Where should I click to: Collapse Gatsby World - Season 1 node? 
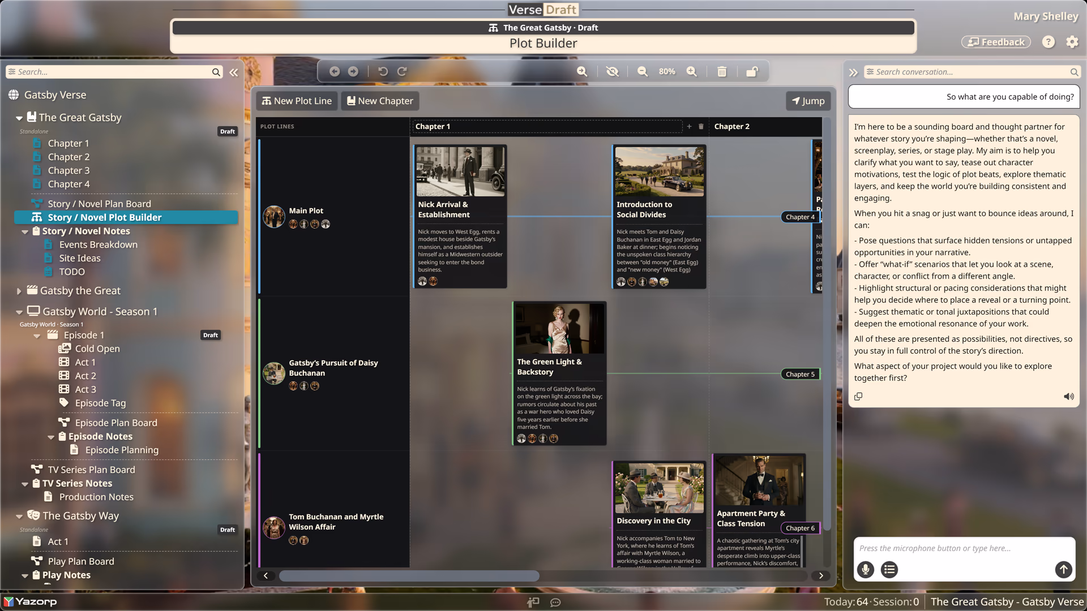[19, 312]
